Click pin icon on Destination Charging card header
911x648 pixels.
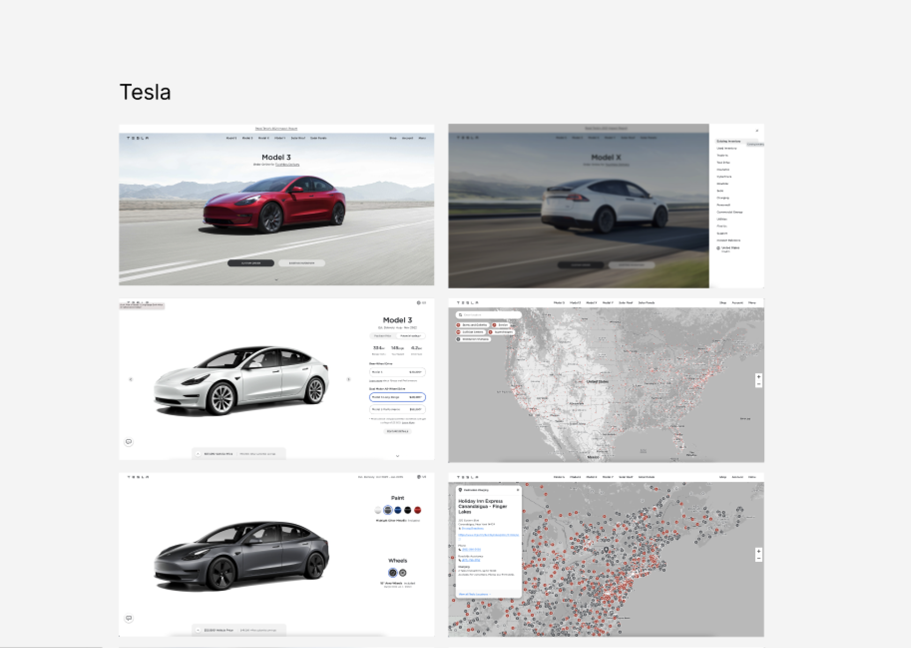click(x=461, y=490)
